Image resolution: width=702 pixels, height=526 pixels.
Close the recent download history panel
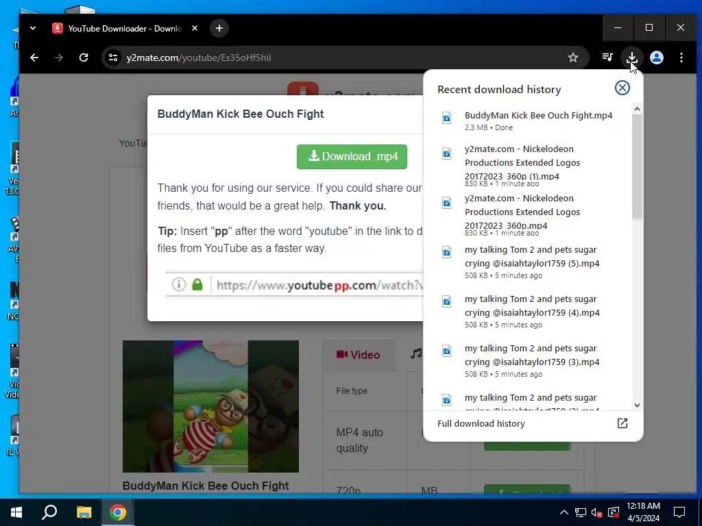click(622, 88)
